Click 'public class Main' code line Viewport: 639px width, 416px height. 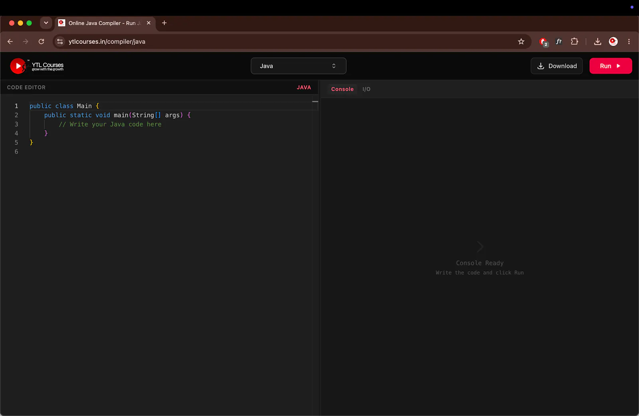(x=64, y=106)
